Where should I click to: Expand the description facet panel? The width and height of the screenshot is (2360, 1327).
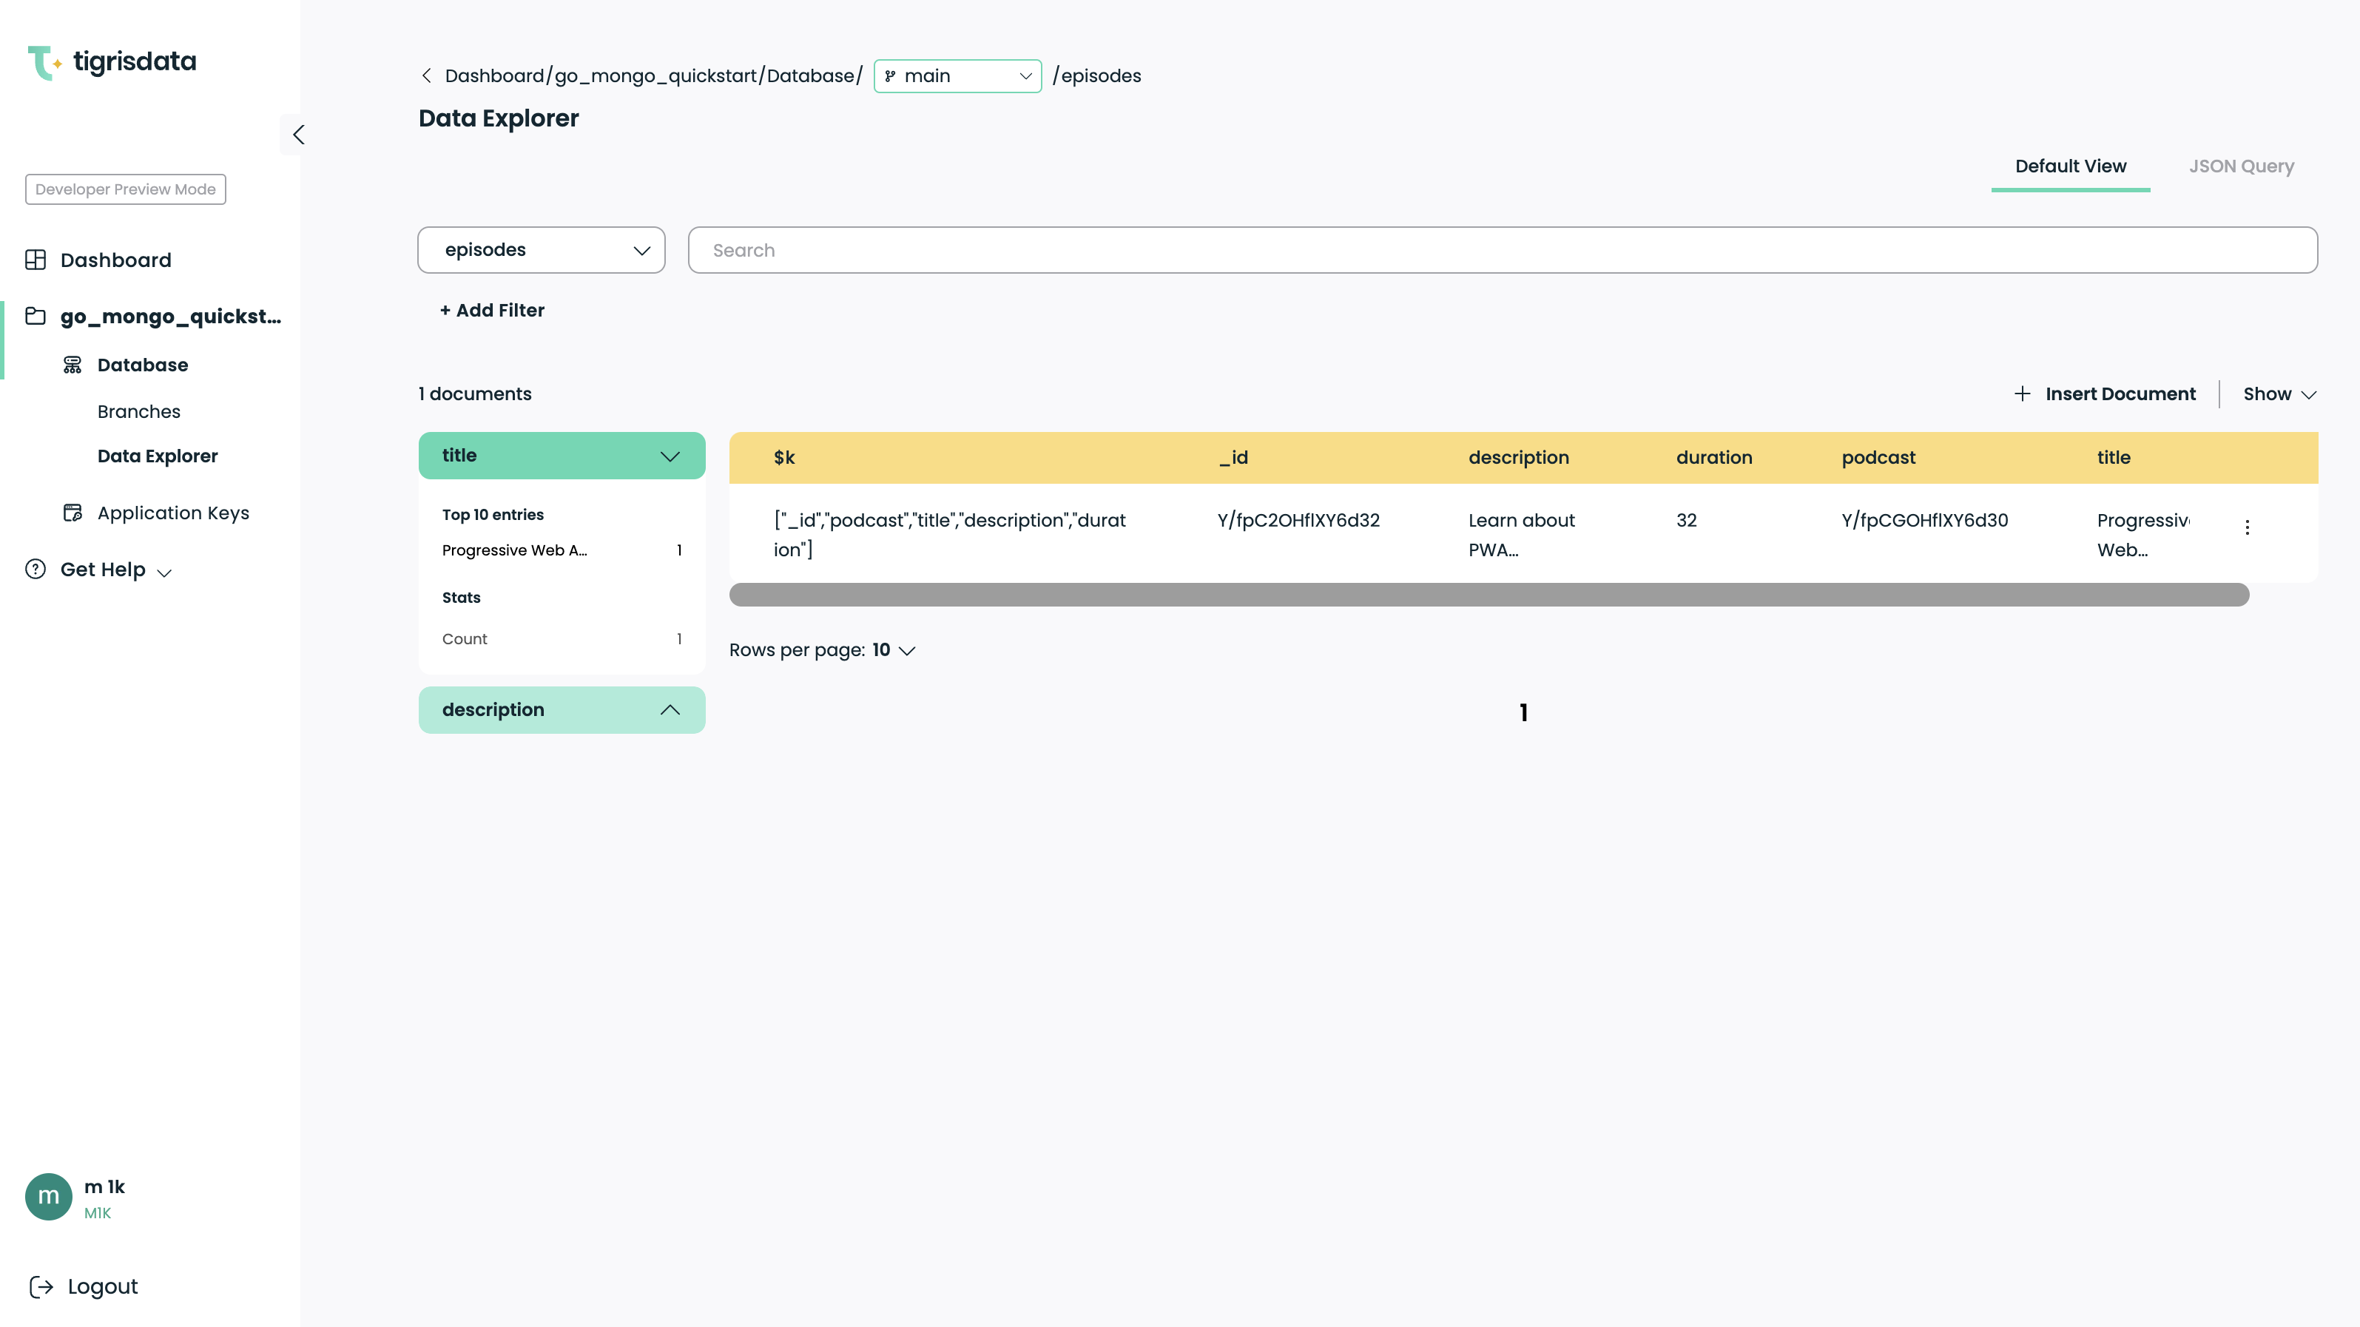[x=670, y=710]
